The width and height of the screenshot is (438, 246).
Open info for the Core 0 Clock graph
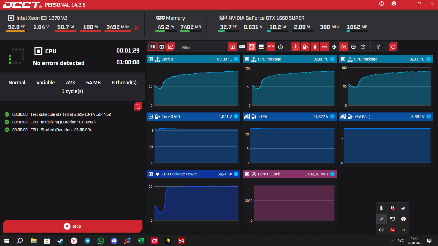coord(332,174)
